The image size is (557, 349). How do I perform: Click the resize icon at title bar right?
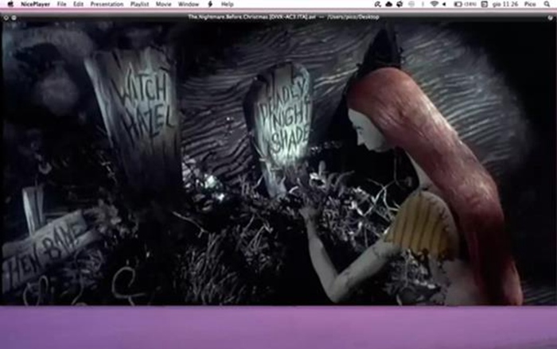click(x=551, y=17)
